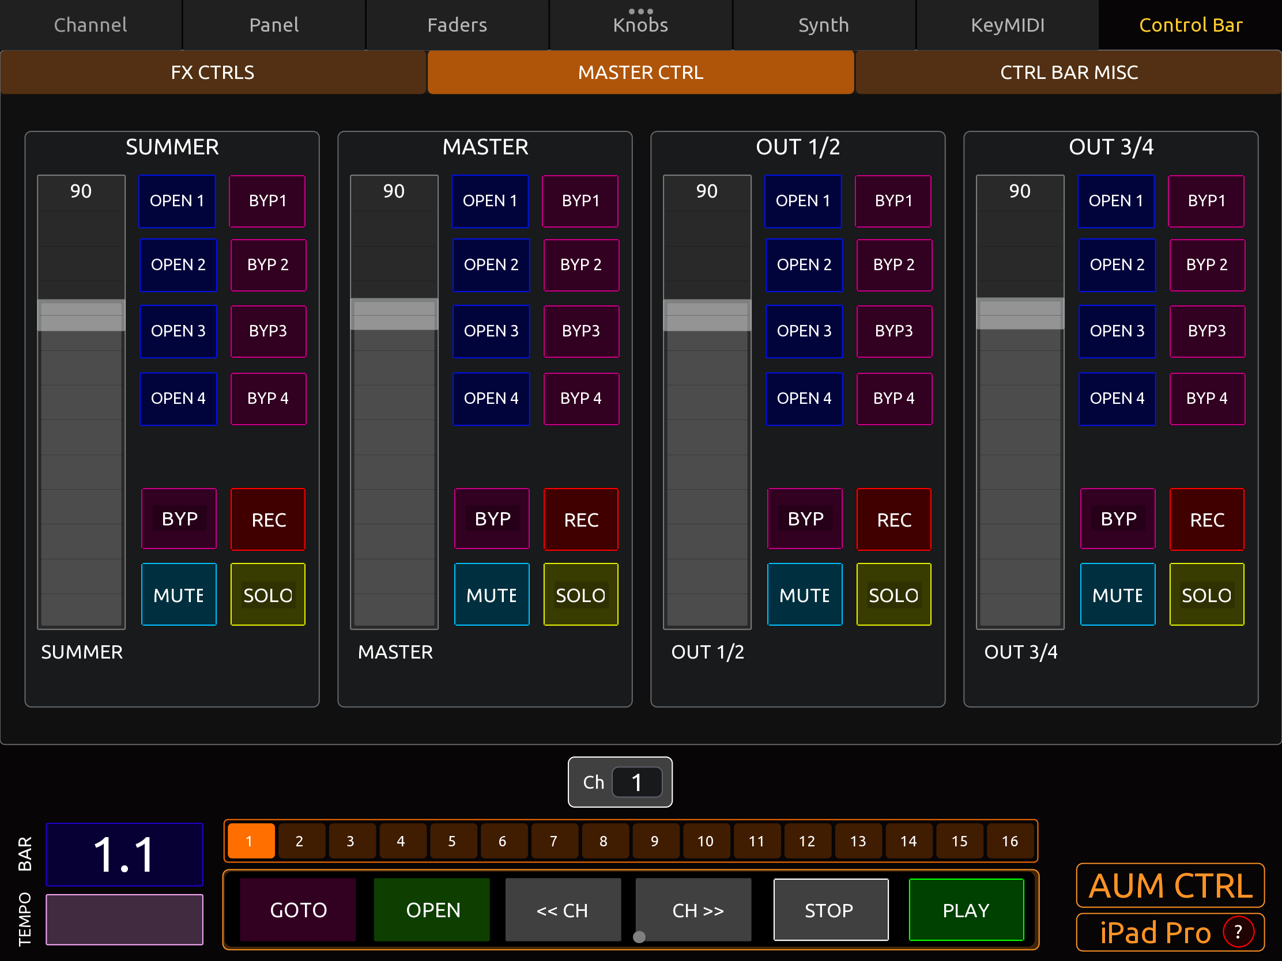Tap the three dots above Knobs
Image resolution: width=1282 pixels, height=961 pixels.
[x=640, y=11]
